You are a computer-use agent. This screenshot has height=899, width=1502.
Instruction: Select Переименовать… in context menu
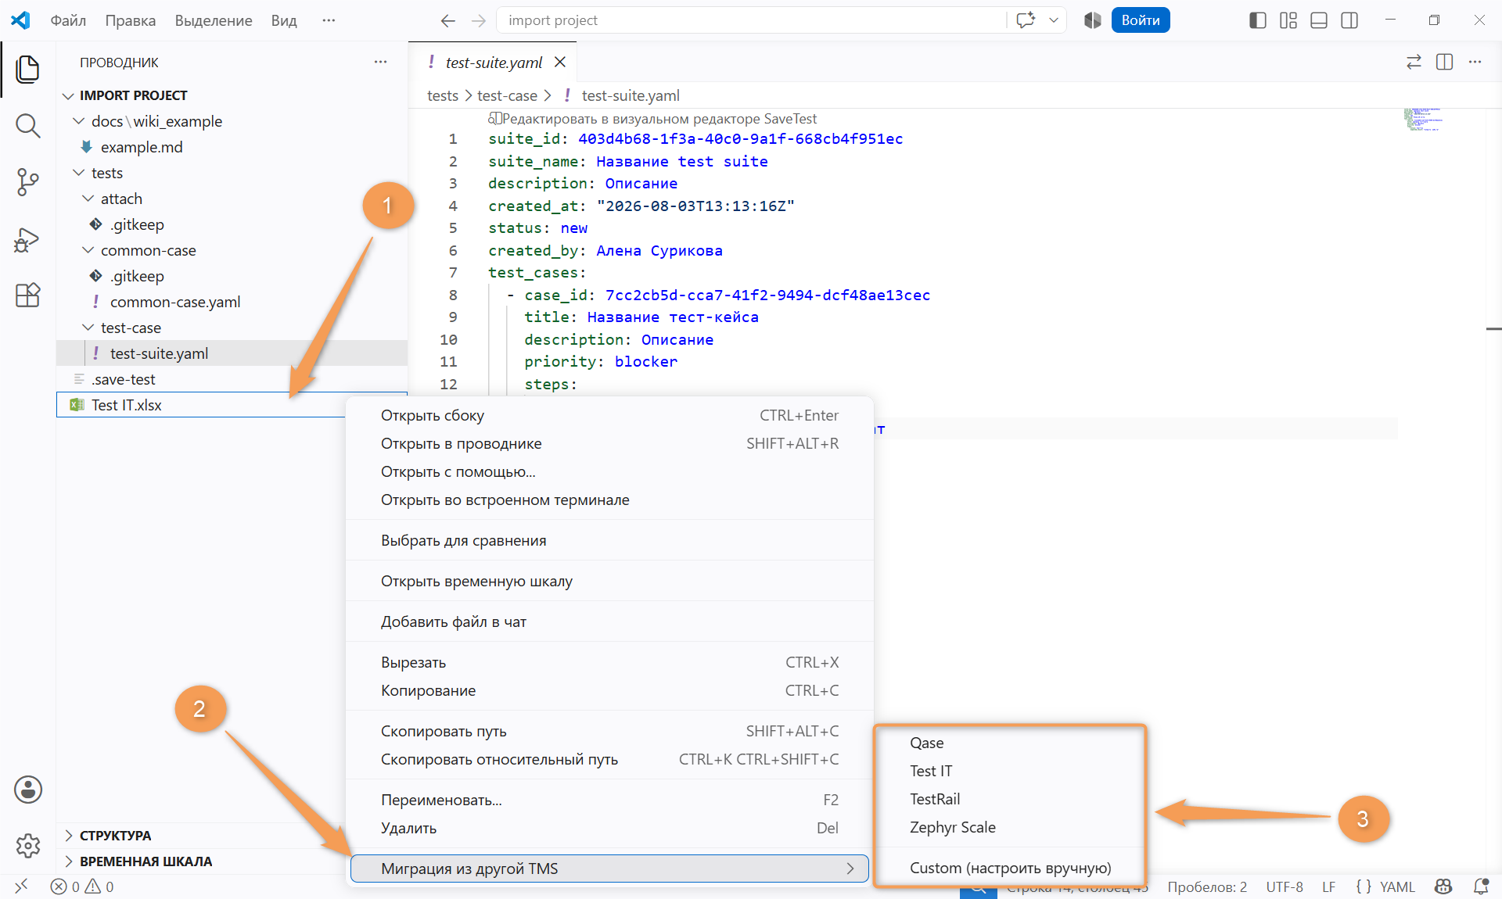(609, 800)
